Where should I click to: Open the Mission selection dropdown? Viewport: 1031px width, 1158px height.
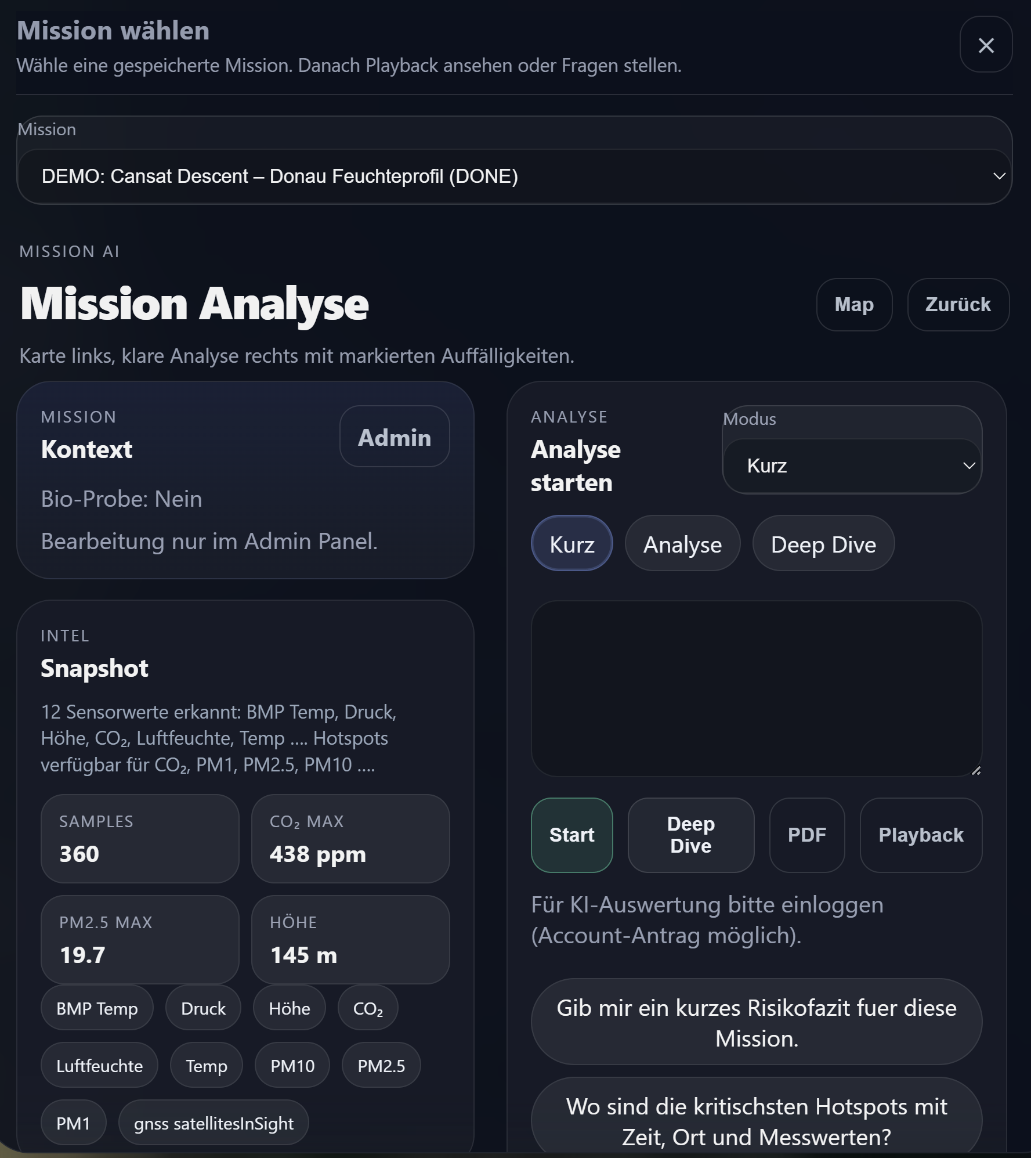pos(515,176)
